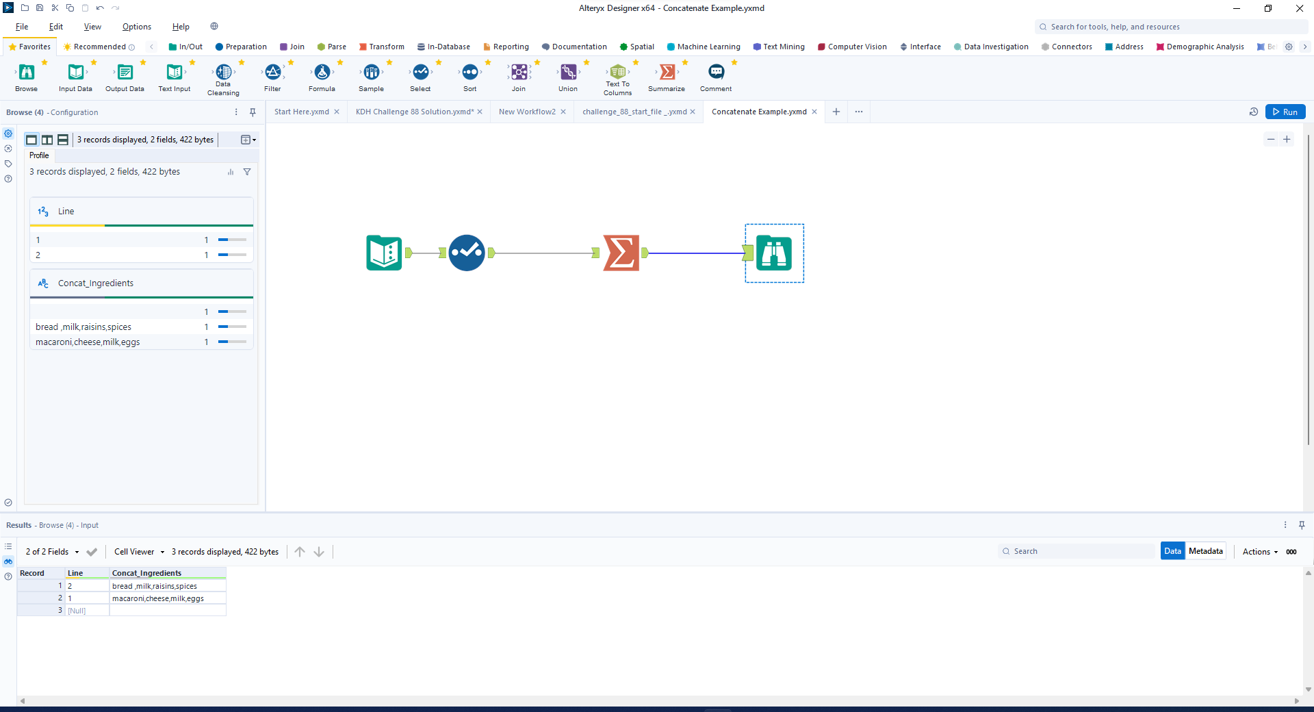1314x712 pixels.
Task: Switch results to Metadata view
Action: coord(1206,551)
